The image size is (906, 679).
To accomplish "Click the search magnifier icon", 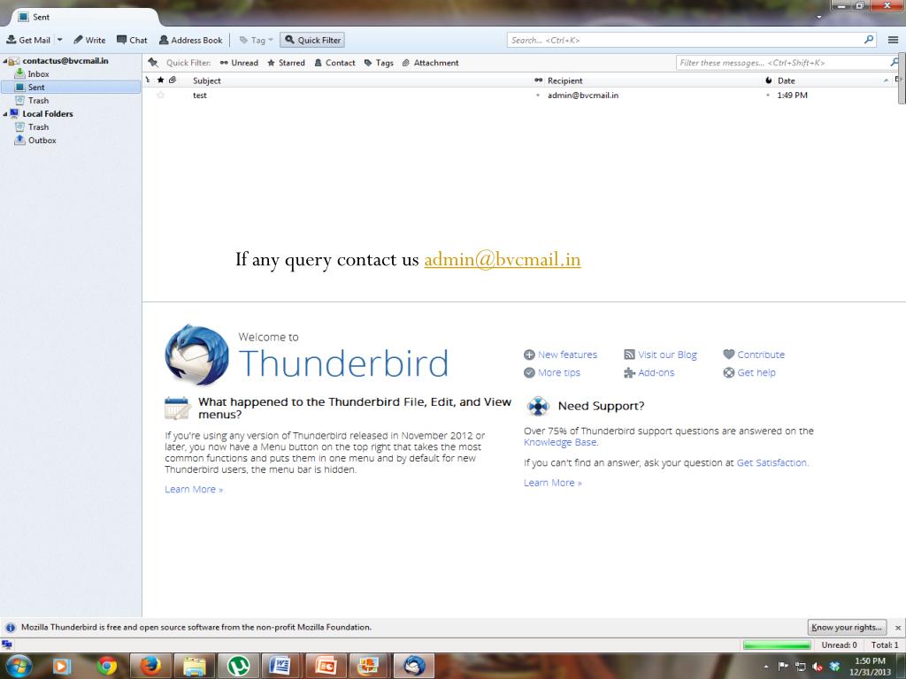I will [x=869, y=39].
